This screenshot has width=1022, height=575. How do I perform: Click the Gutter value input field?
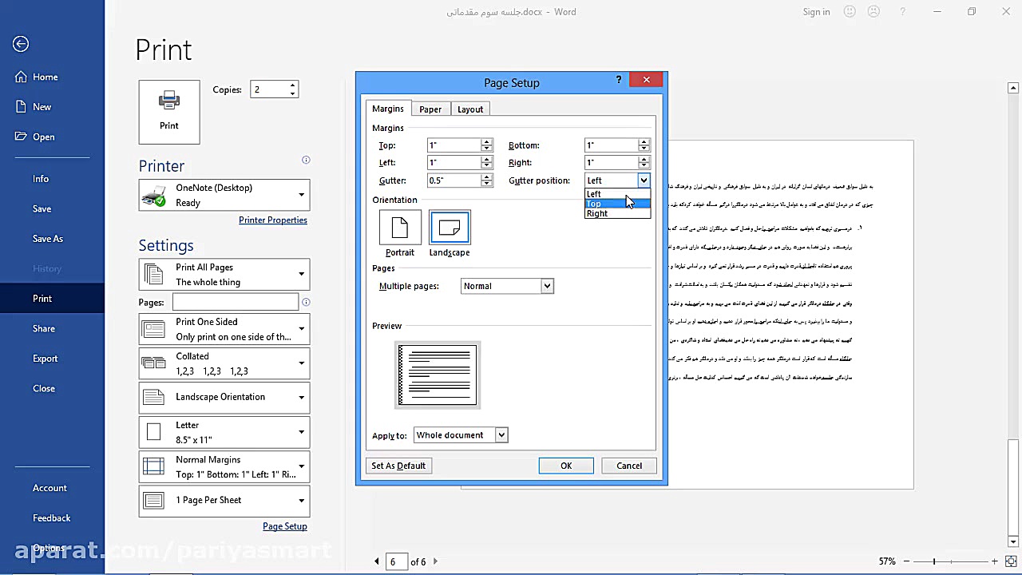[454, 180]
